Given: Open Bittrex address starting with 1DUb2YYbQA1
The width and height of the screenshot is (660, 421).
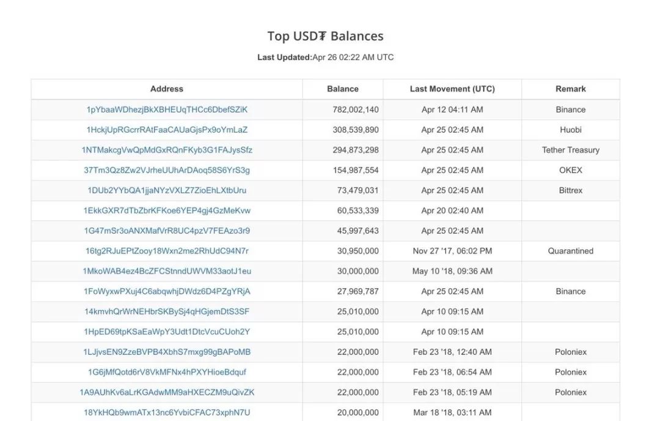Looking at the screenshot, I should tap(167, 190).
